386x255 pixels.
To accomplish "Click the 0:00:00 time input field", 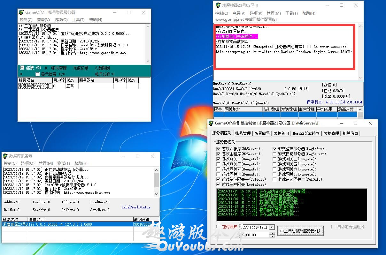I will point(254,235).
